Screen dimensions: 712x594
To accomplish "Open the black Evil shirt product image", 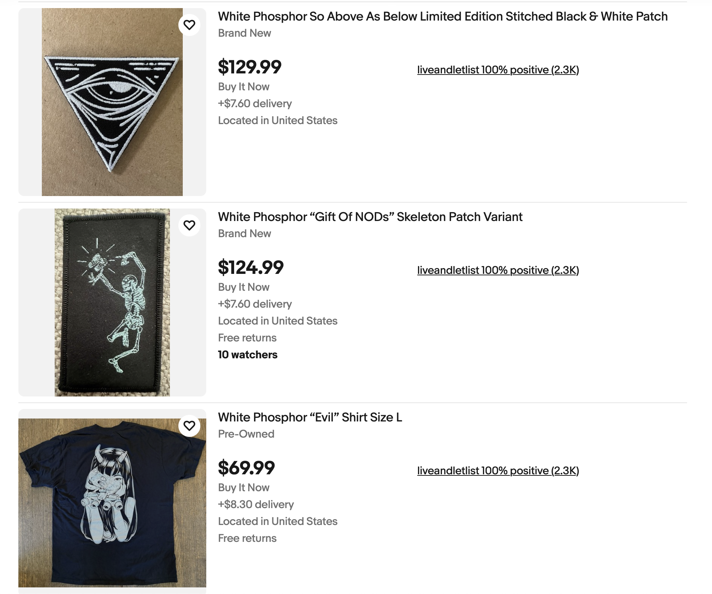I will [112, 503].
